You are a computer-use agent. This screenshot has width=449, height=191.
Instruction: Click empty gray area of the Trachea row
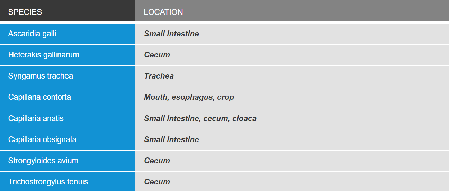[312, 76]
